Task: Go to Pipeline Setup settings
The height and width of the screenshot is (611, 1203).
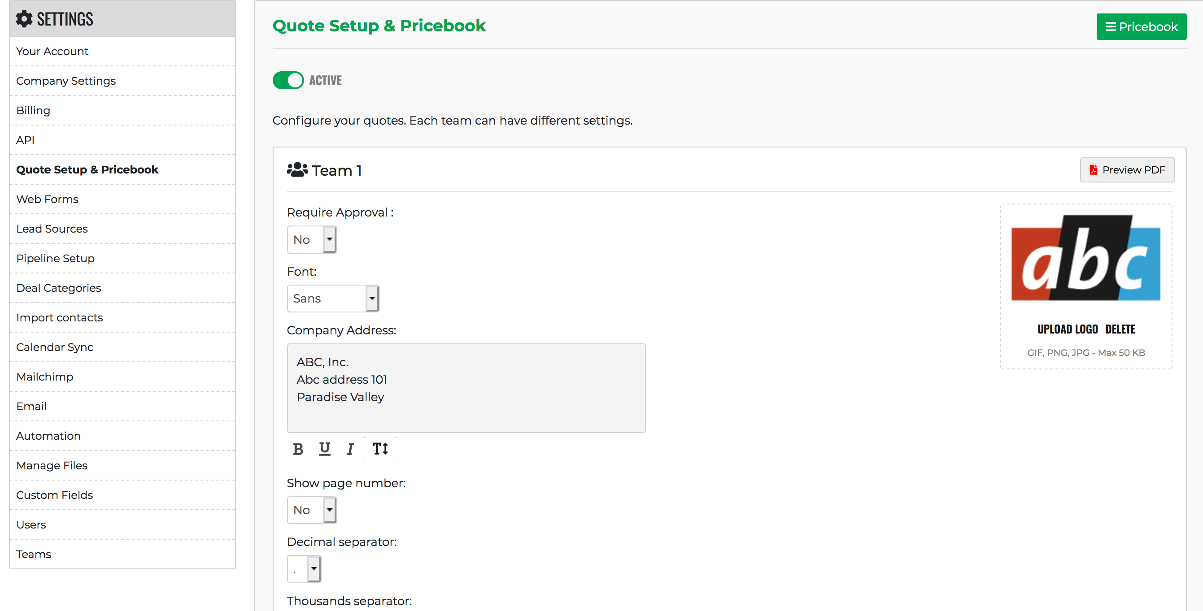Action: (55, 258)
